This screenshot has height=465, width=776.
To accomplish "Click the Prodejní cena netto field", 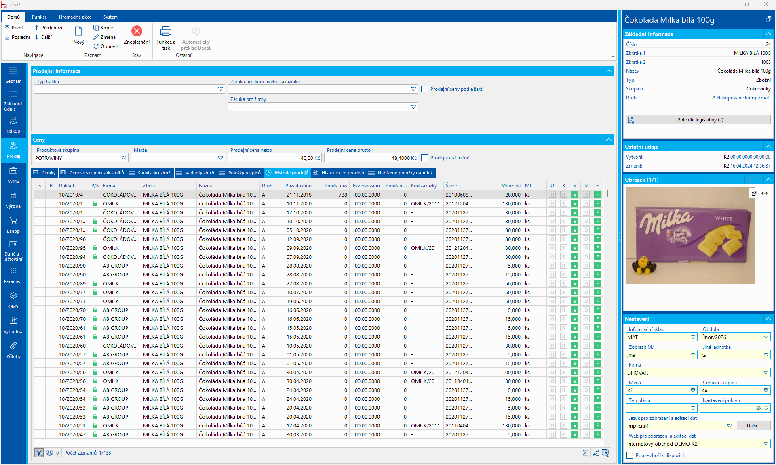I will 275,158.
